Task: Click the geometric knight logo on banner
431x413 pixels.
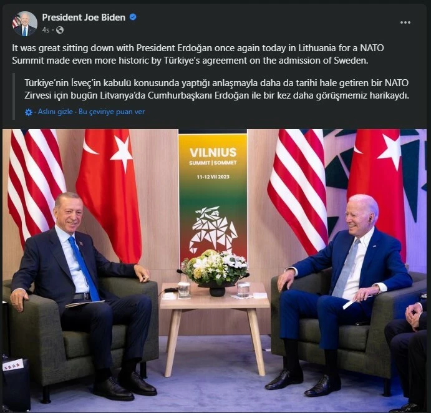Action: click(213, 230)
